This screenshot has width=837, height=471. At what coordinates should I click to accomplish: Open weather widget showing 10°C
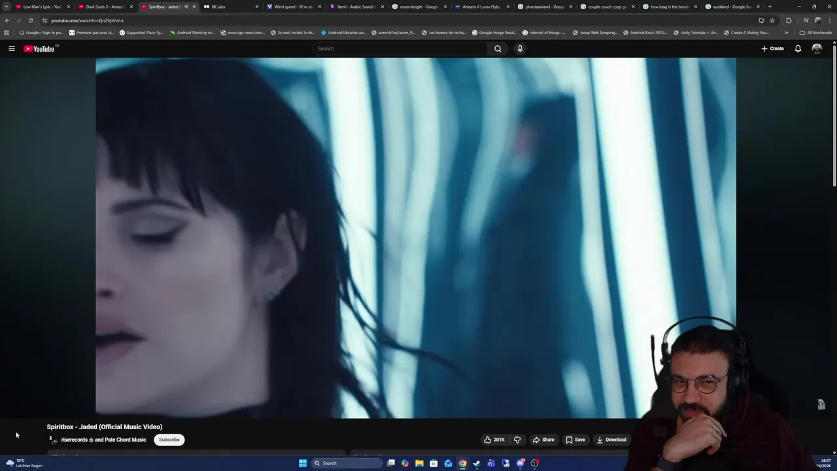pos(24,462)
